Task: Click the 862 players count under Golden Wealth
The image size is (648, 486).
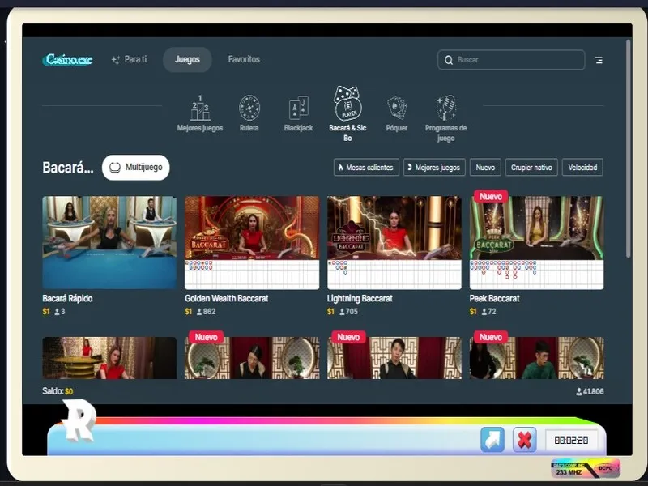Action: 207,312
